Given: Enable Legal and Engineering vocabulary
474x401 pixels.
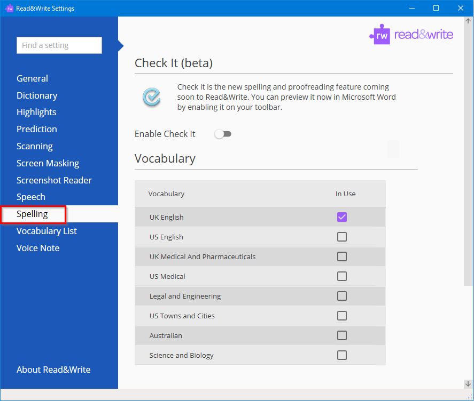Looking at the screenshot, I should (342, 296).
